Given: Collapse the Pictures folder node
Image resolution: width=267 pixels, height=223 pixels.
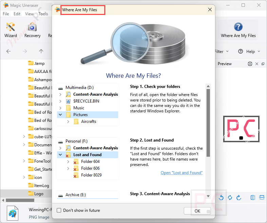Looking at the screenshot, I should [60, 115].
